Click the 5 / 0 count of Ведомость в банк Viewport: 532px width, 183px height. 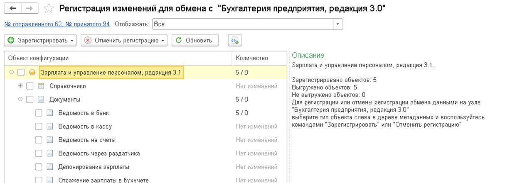pyautogui.click(x=242, y=113)
